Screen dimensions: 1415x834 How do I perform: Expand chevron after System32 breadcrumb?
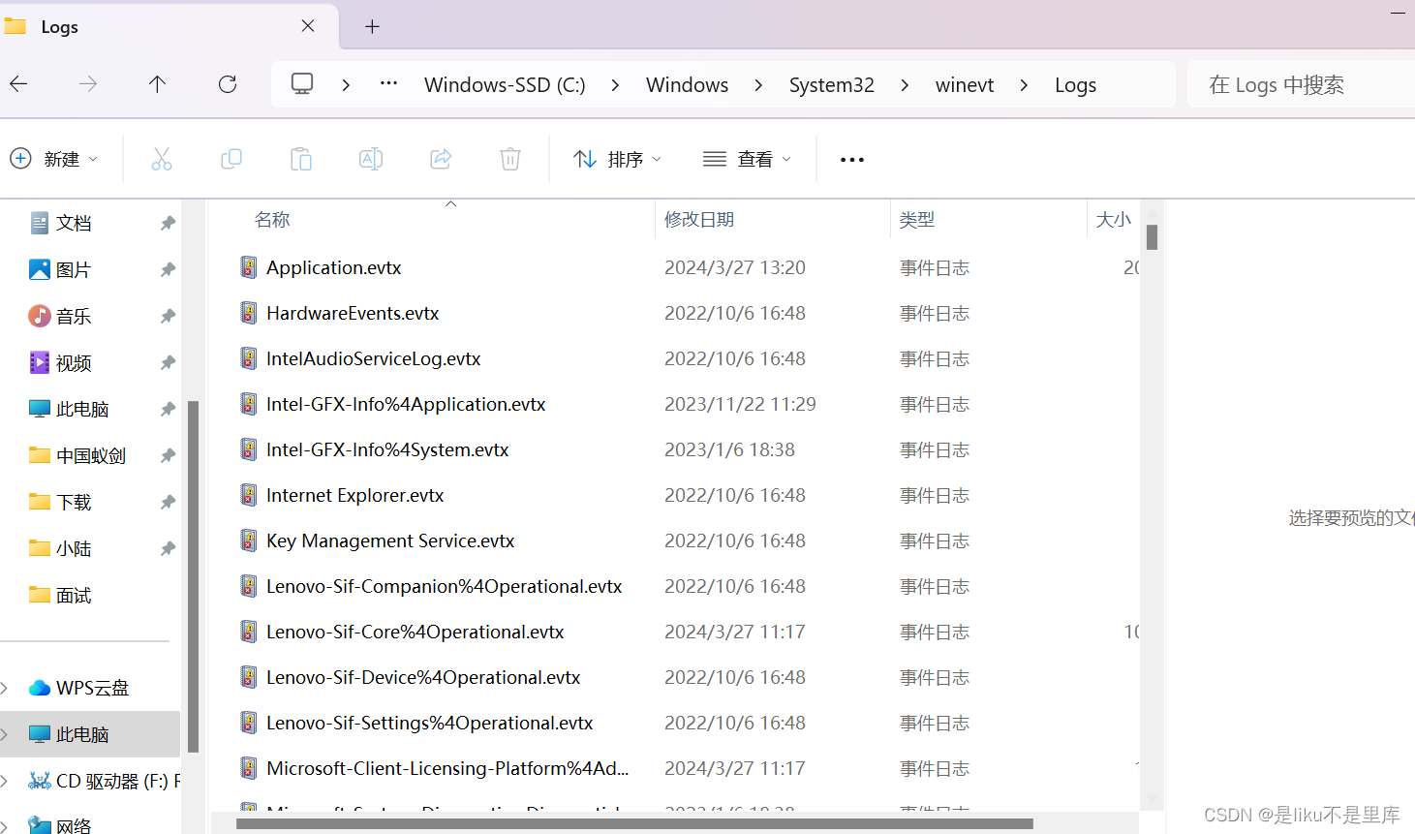pyautogui.click(x=905, y=85)
